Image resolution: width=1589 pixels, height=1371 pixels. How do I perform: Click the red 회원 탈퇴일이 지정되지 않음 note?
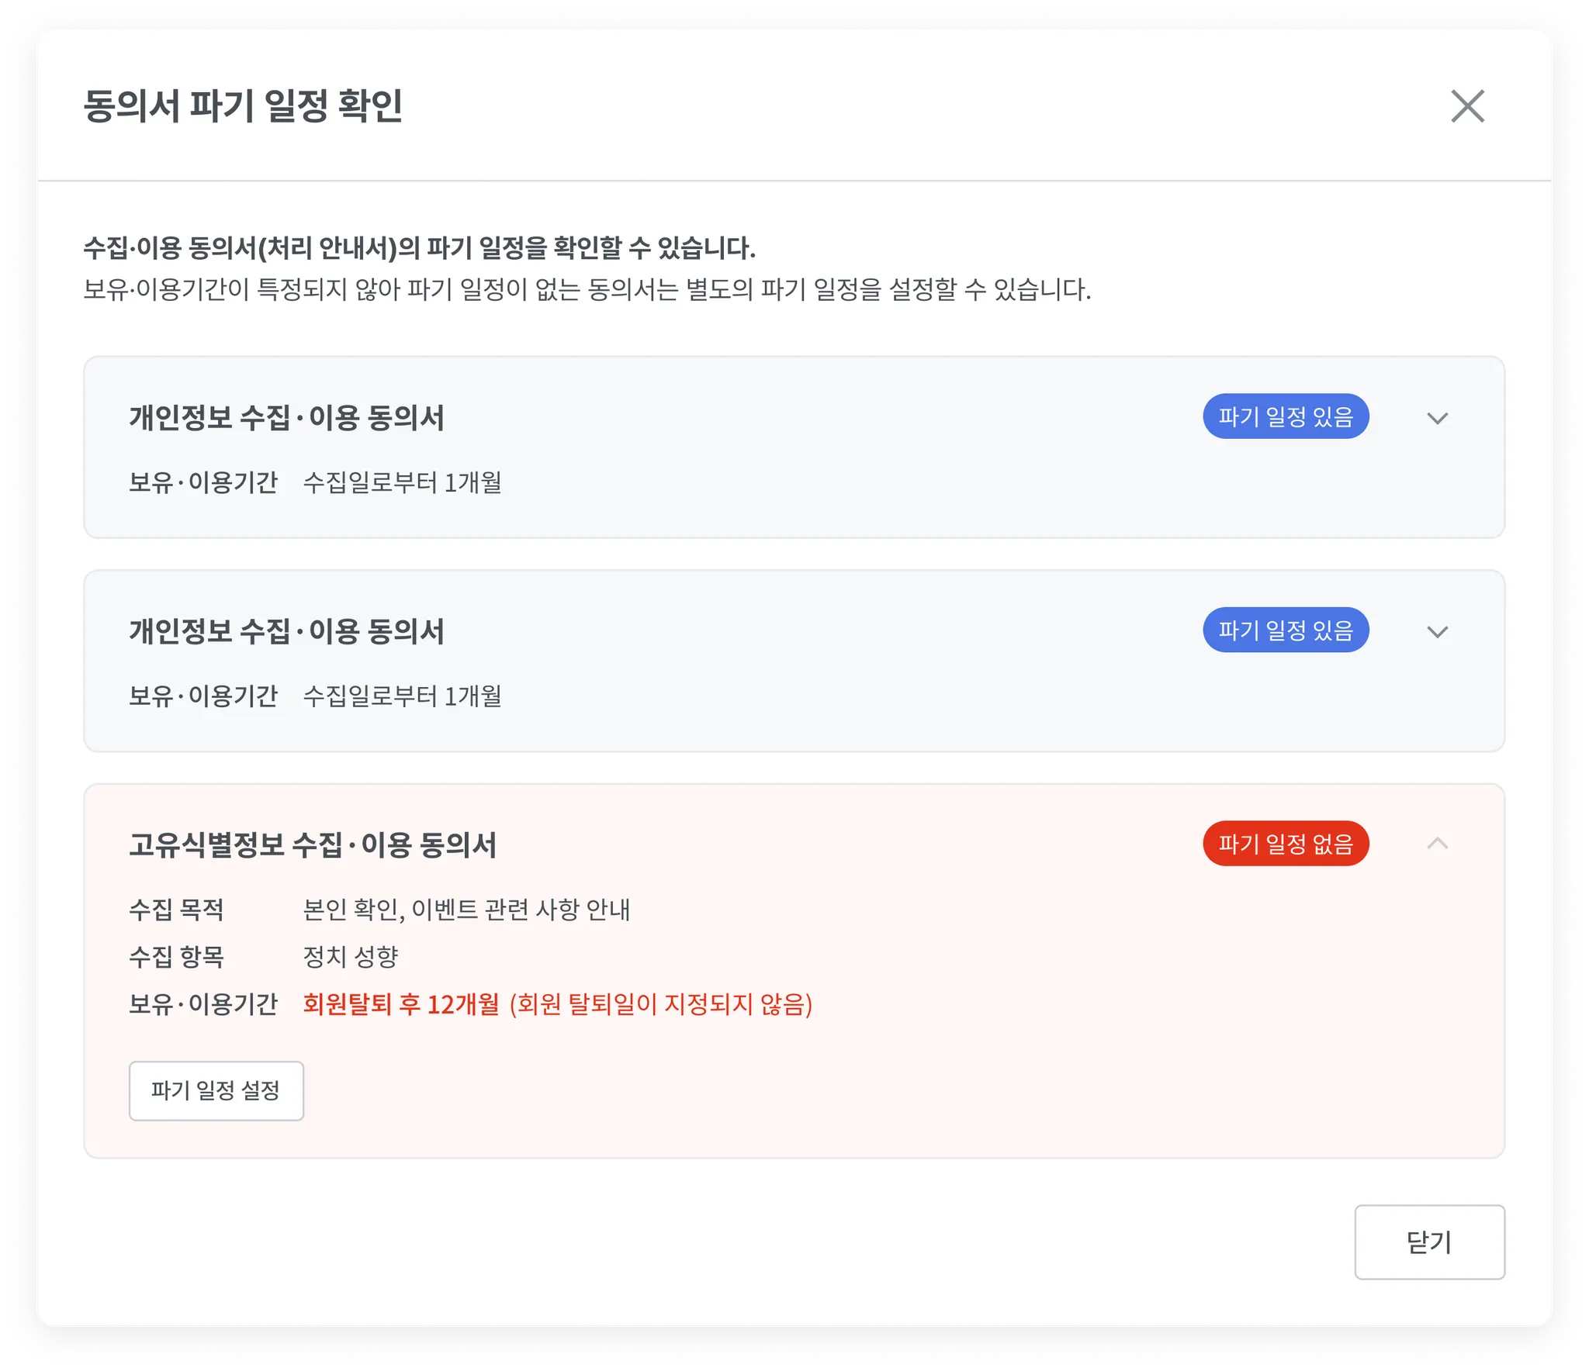point(660,1004)
